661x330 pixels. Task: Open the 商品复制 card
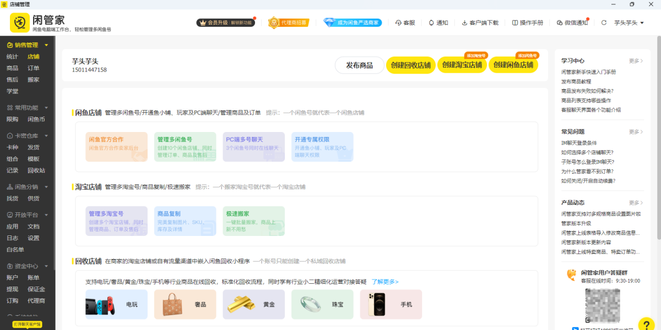185,221
